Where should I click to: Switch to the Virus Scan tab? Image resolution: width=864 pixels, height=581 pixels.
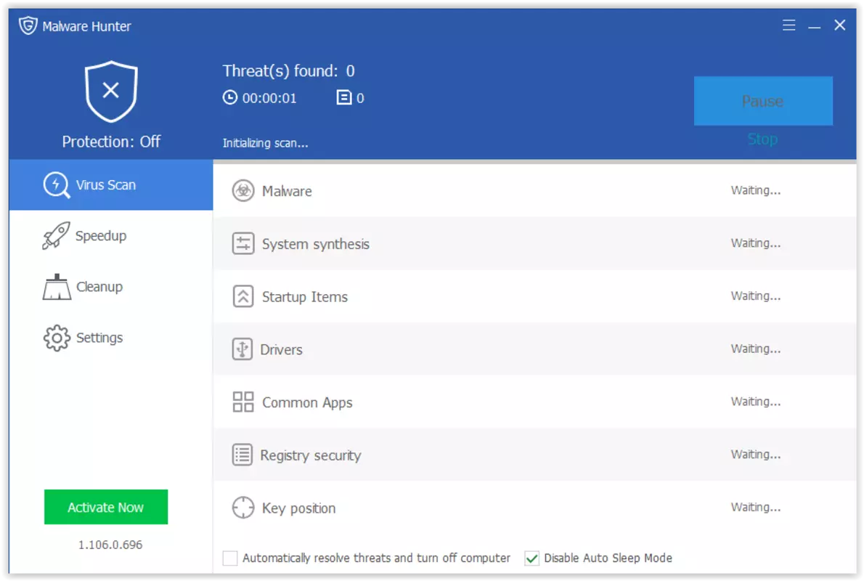[111, 185]
